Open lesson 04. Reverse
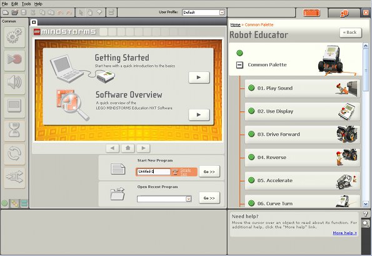Screen dimensions: 372x256 pos(303,158)
